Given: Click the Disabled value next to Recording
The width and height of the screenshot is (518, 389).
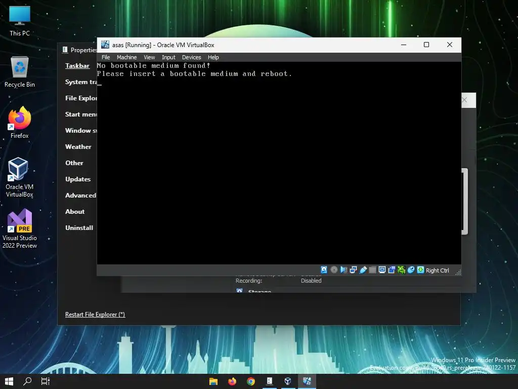Looking at the screenshot, I should click(x=311, y=281).
